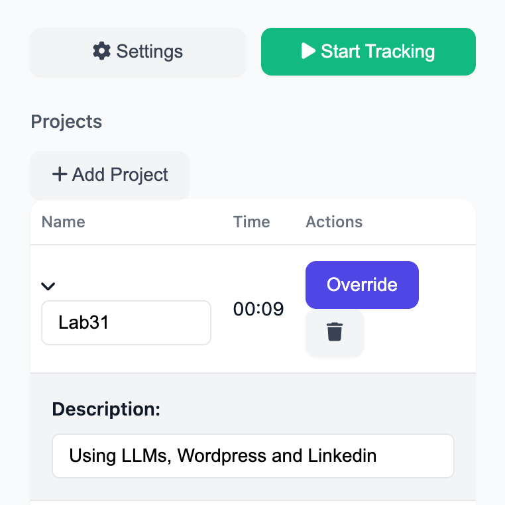Click the Name column header
The height and width of the screenshot is (505, 505).
[x=64, y=222]
